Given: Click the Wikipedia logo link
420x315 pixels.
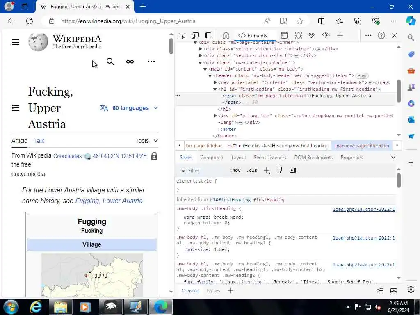Looking at the screenshot, I should [65, 42].
